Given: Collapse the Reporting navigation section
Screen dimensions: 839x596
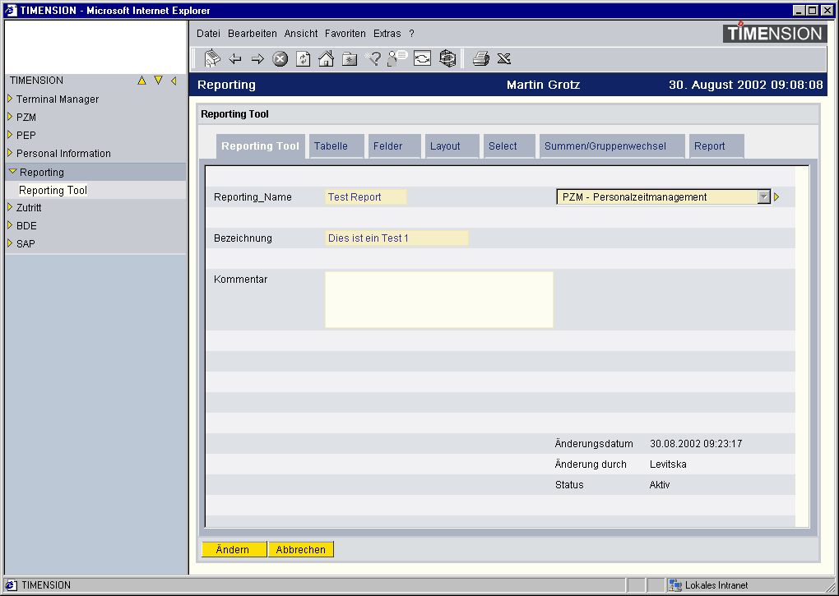Looking at the screenshot, I should pos(12,172).
